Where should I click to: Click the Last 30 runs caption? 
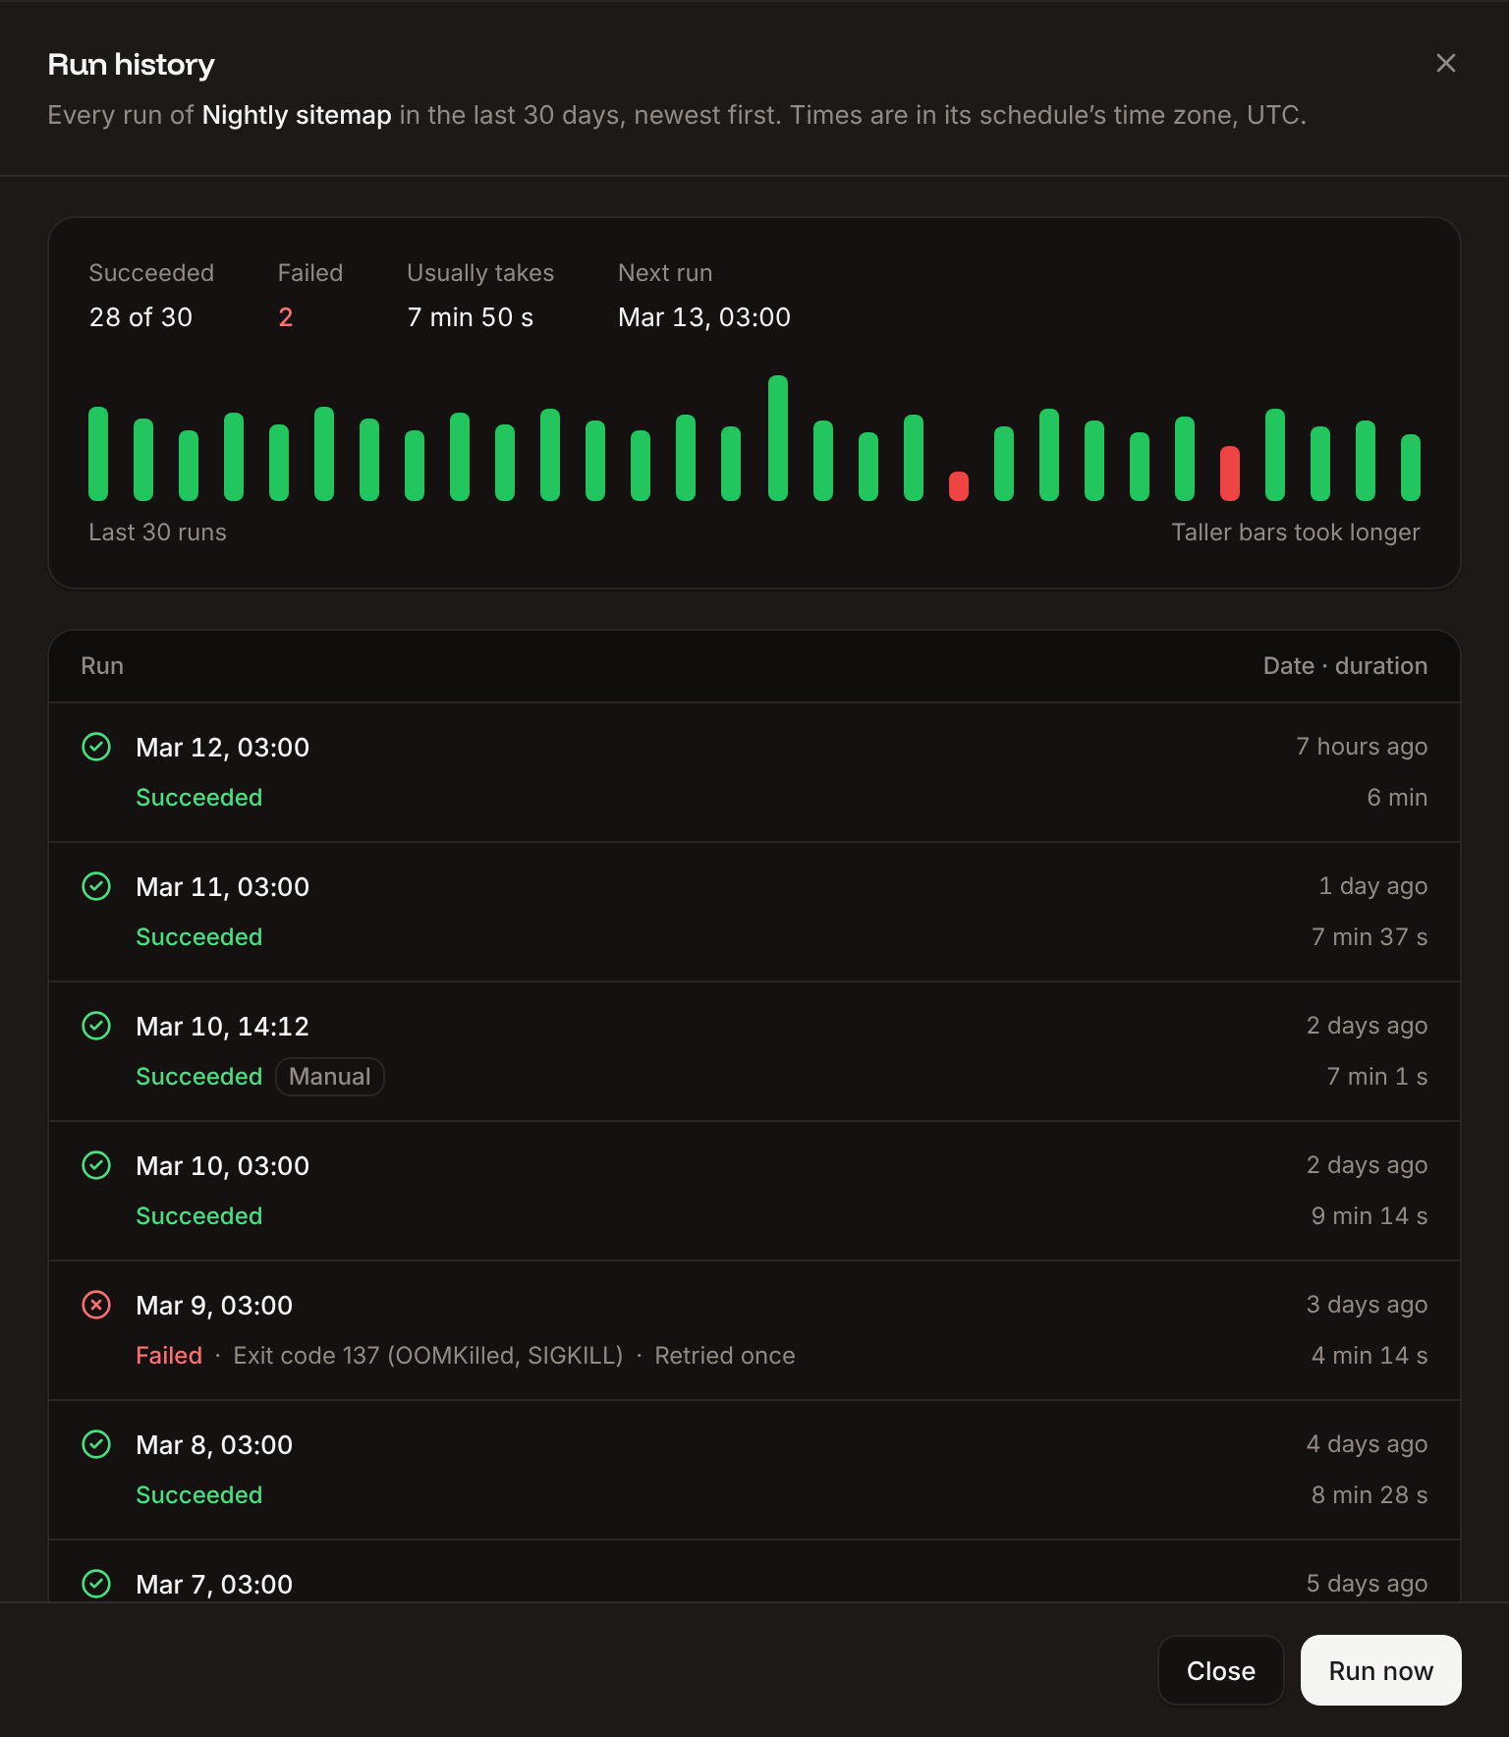(x=157, y=532)
